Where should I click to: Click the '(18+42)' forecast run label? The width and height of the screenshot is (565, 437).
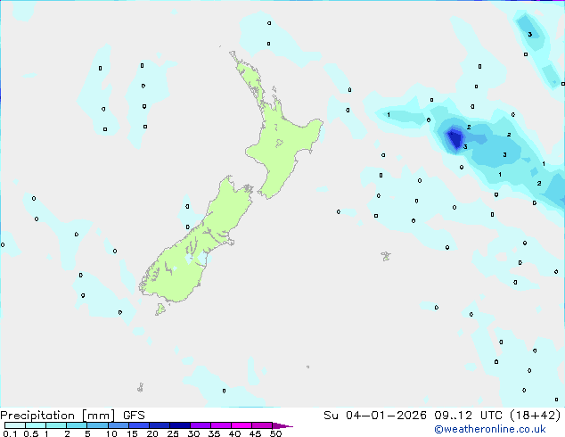click(536, 416)
